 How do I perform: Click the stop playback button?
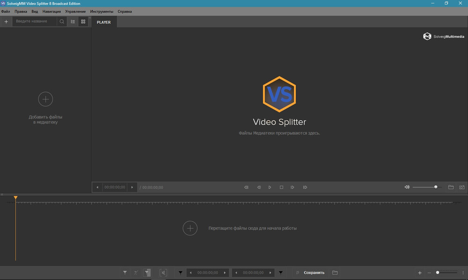point(281,187)
